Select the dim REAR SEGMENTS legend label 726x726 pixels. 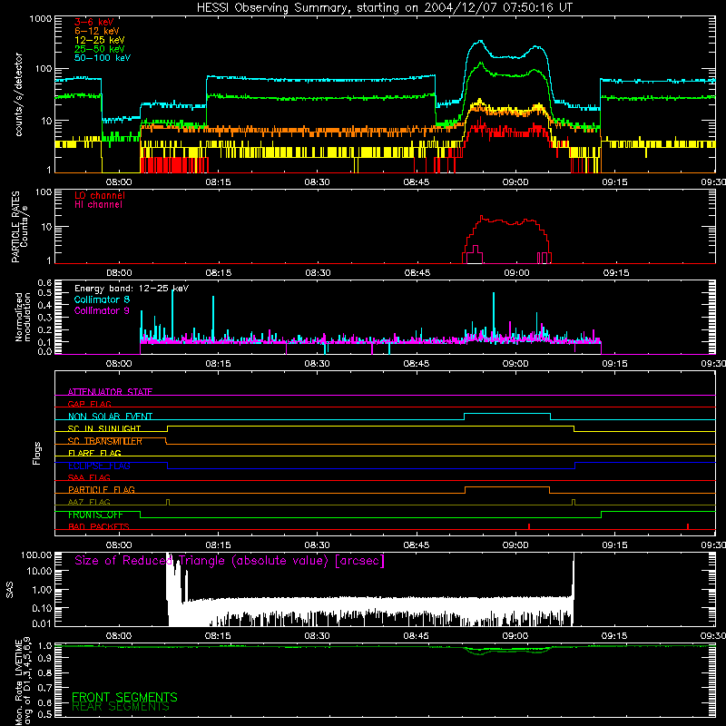click(121, 707)
